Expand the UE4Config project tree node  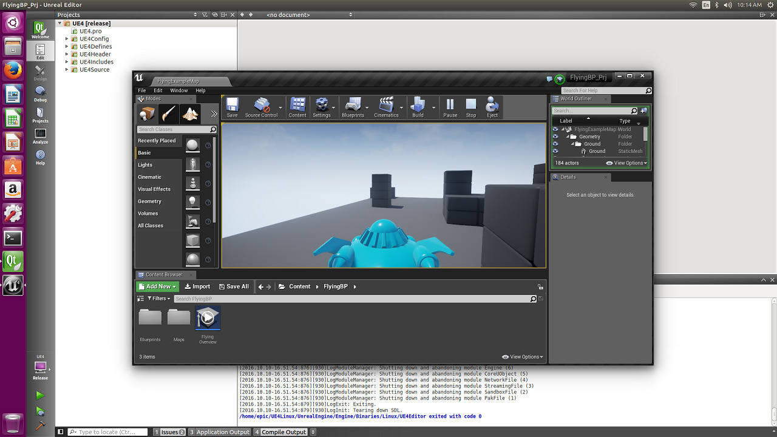(67, 39)
